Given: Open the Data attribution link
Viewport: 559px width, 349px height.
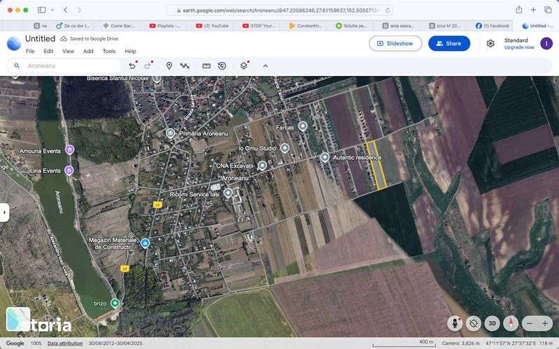Looking at the screenshot, I should tap(65, 343).
